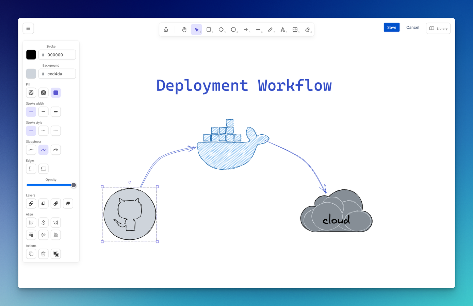Align selection to bottom
Viewport: 473px width, 306px height.
56,235
